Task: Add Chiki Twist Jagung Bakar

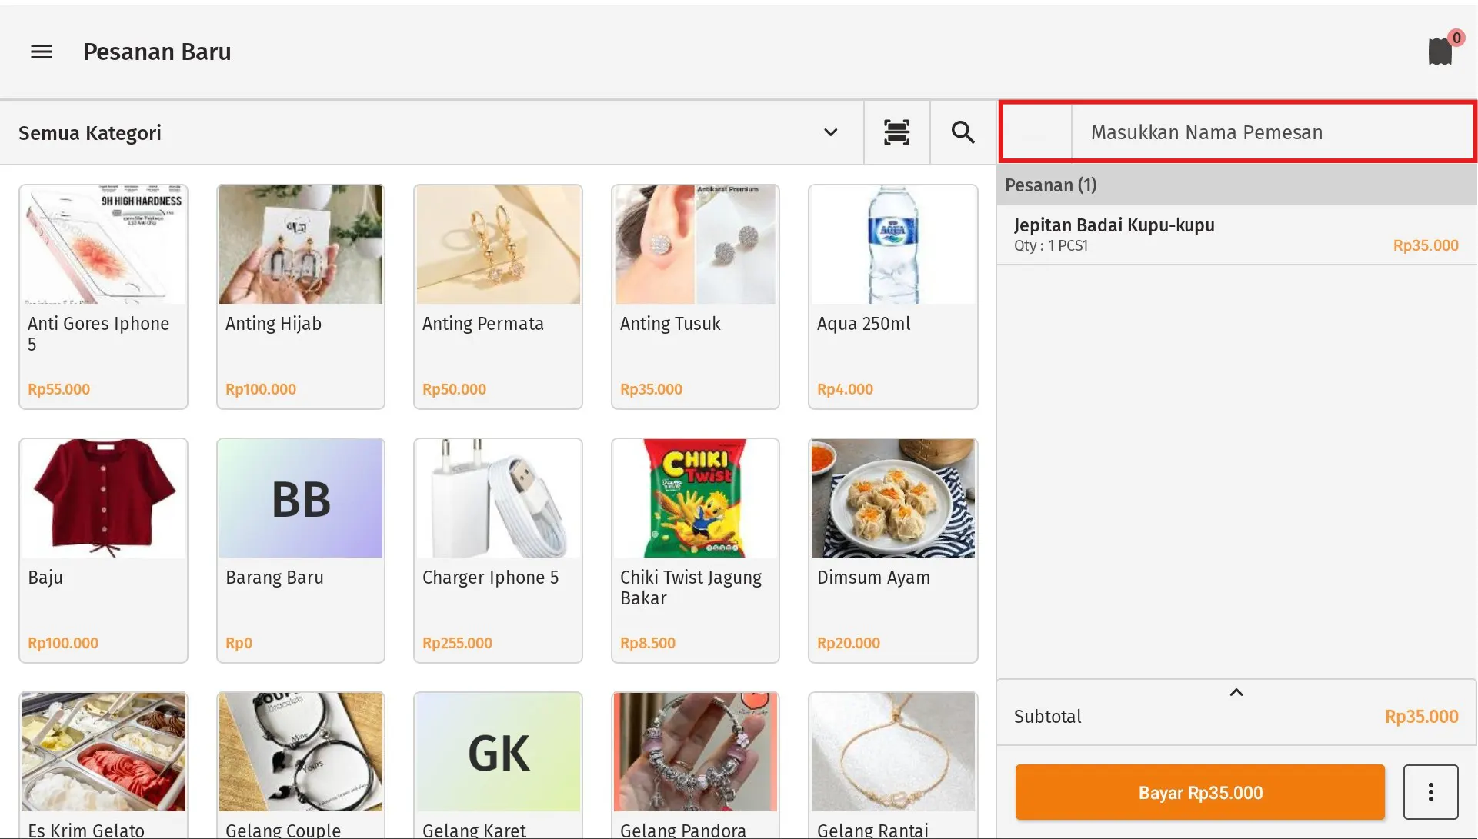Action: click(695, 550)
